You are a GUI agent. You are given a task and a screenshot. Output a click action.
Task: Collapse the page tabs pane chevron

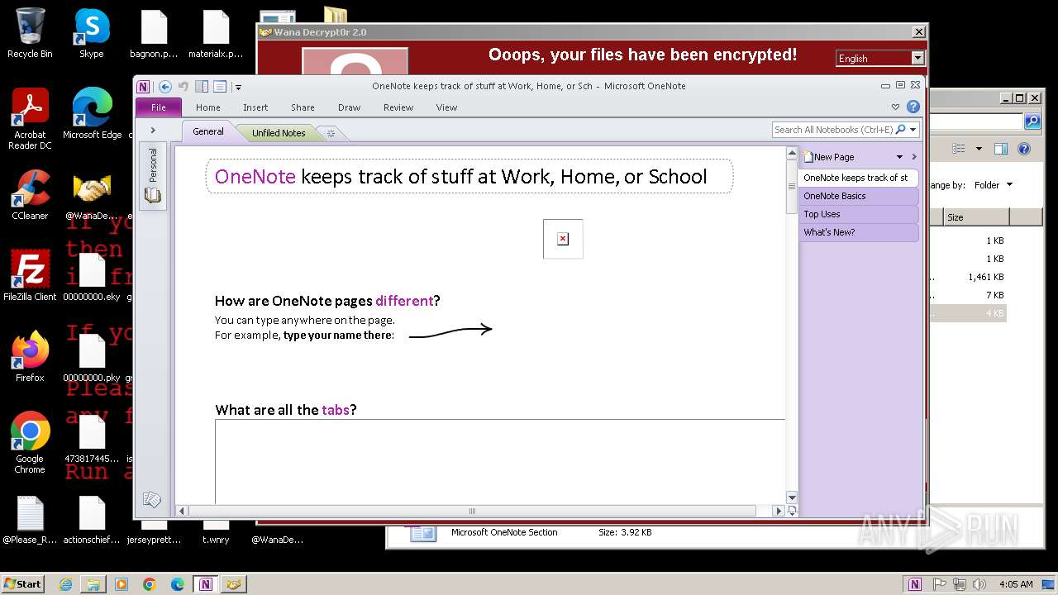(x=914, y=157)
